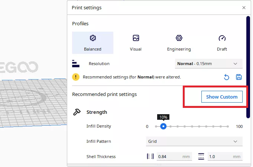Open the Infill Pattern Grid dropdown
Viewport: 253px width, 167px height.
pos(194,141)
